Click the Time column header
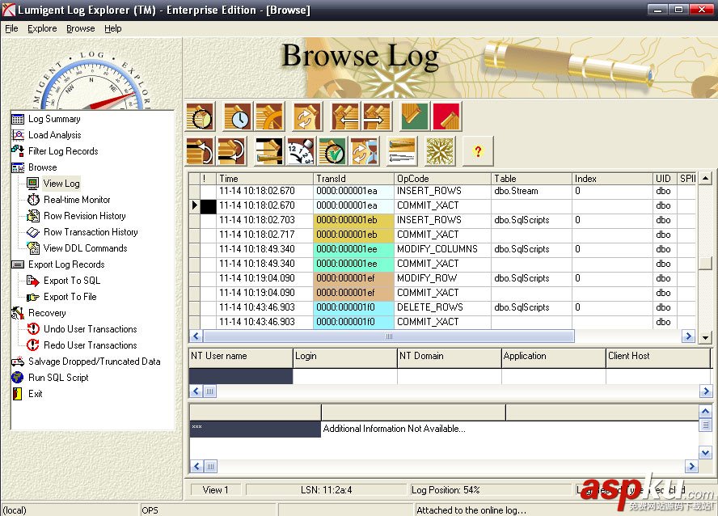This screenshot has width=718, height=516. click(265, 179)
